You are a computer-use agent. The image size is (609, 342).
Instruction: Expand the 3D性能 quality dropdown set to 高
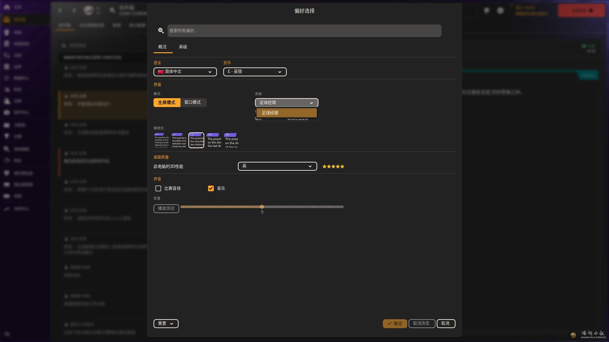click(x=277, y=166)
